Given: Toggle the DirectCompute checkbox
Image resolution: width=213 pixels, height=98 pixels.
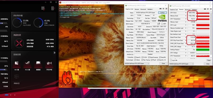Looking at the screenshot, I should (149, 57).
